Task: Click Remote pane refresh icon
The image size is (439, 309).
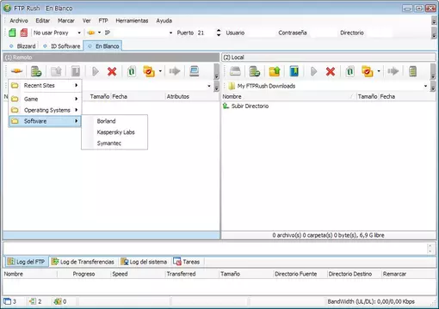Action: click(x=132, y=71)
